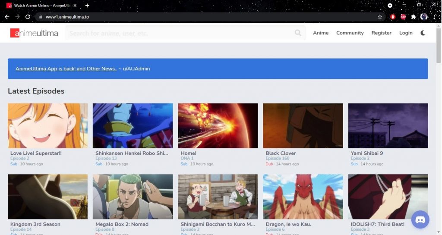Open IDOLiSH7: Third Beat! thumbnail
The width and height of the screenshot is (442, 235).
[x=388, y=197]
